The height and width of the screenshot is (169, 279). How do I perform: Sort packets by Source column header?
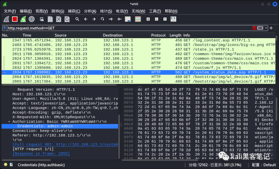click(78, 35)
